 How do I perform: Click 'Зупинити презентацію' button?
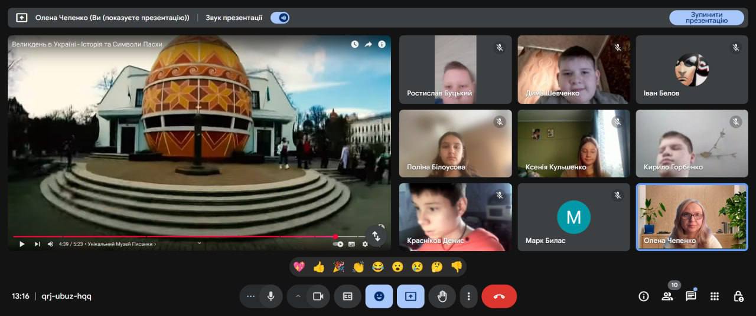pyautogui.click(x=706, y=18)
